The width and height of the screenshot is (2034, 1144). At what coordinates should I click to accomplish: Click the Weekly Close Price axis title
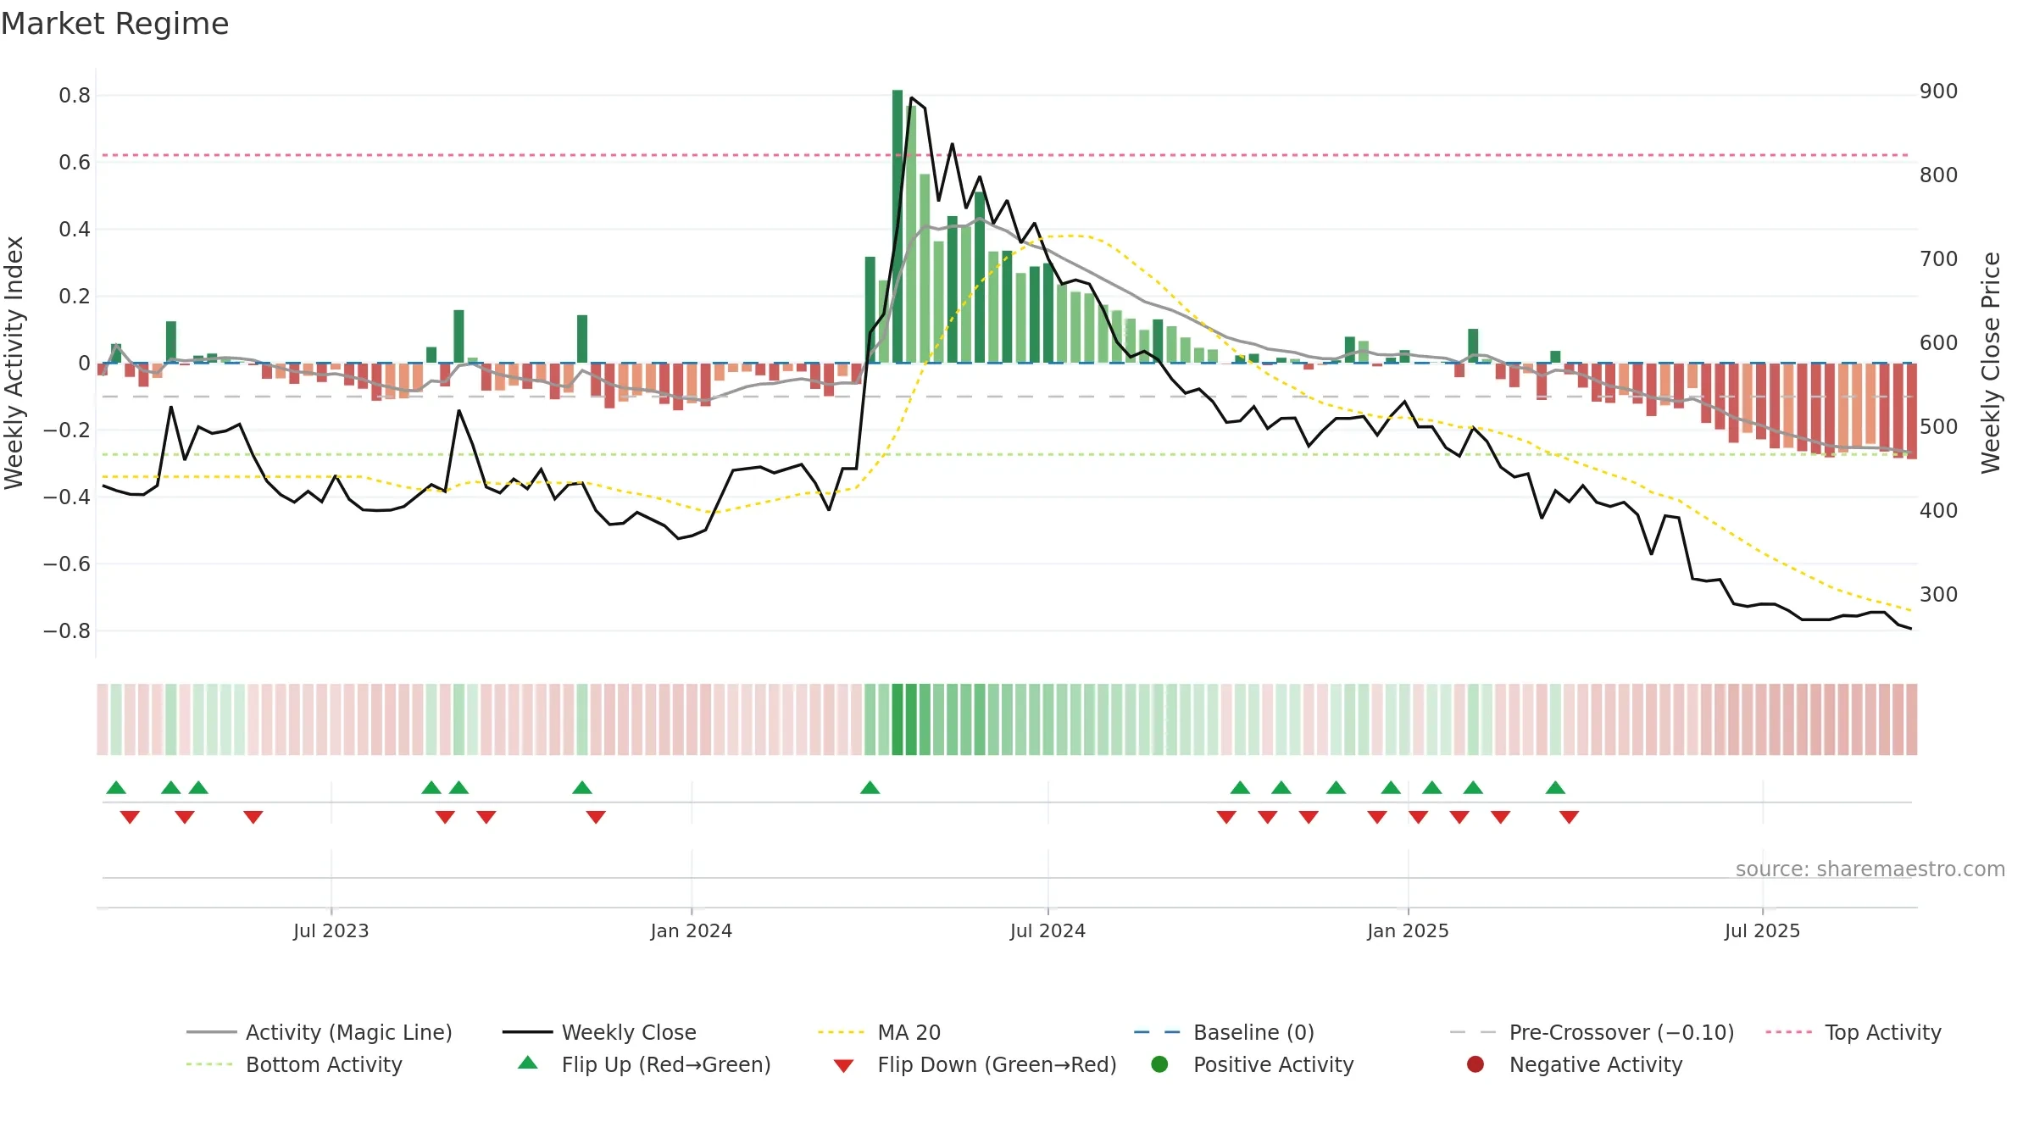coord(1991,363)
